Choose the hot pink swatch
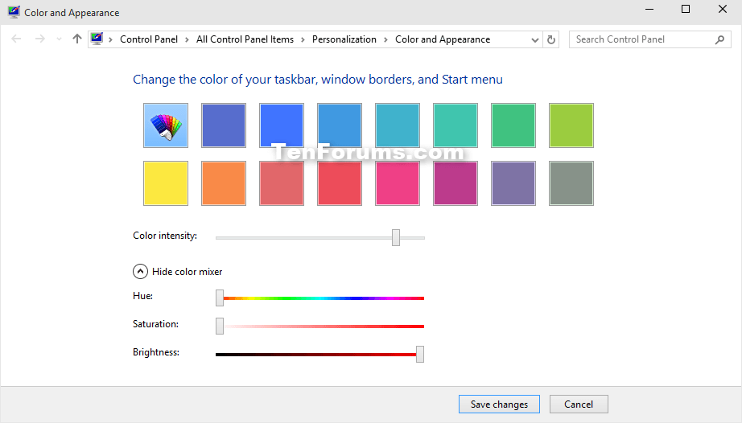 398,183
